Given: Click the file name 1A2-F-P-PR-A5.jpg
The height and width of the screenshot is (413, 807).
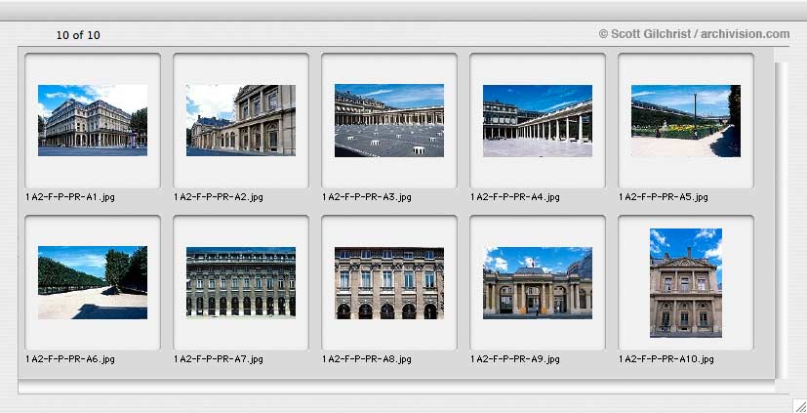Looking at the screenshot, I should [663, 197].
